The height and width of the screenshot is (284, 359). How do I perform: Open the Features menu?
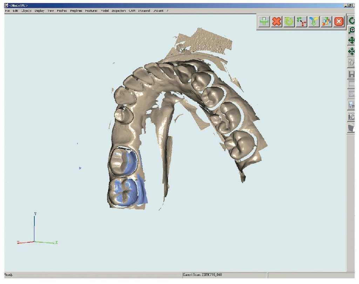[x=91, y=11]
